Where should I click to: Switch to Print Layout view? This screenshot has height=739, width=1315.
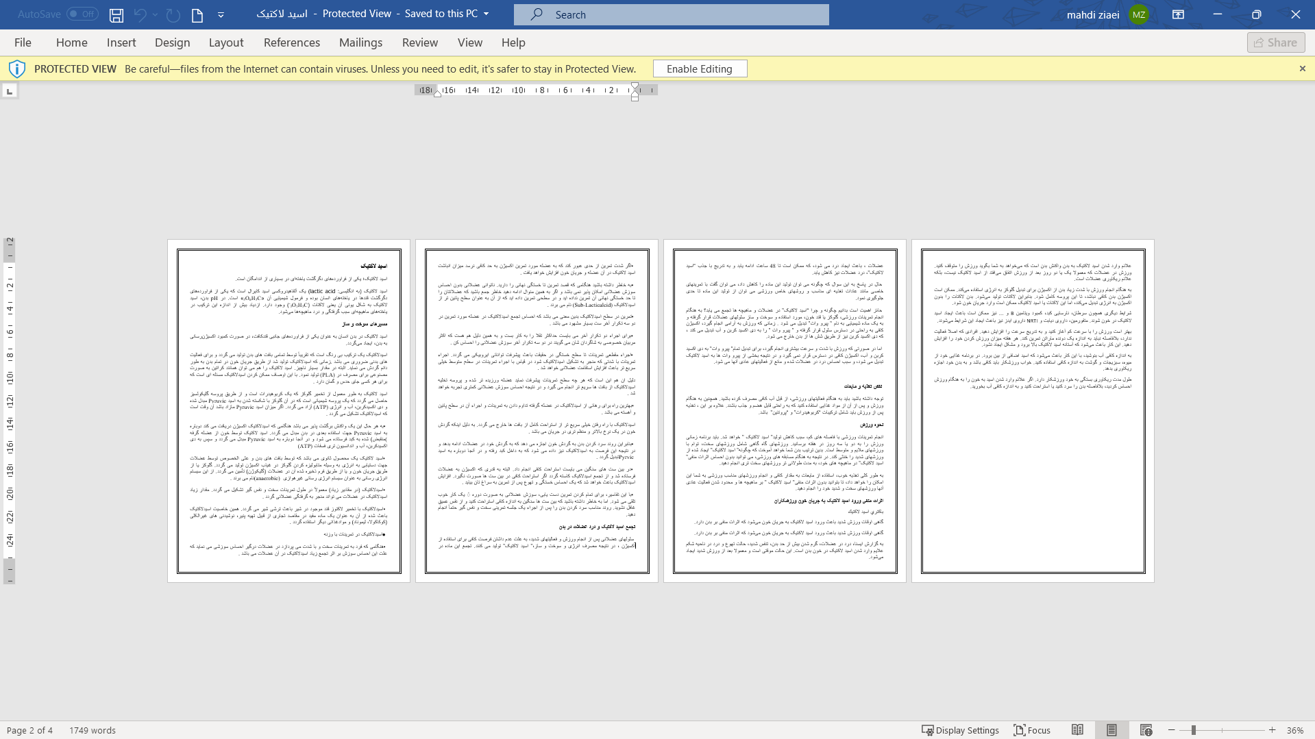1111,730
